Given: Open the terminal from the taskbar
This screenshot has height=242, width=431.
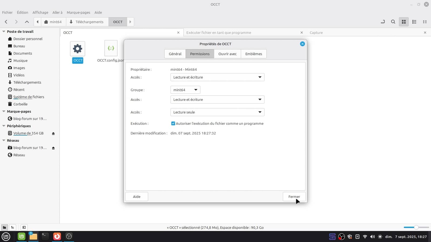Looking at the screenshot, I should point(45,236).
